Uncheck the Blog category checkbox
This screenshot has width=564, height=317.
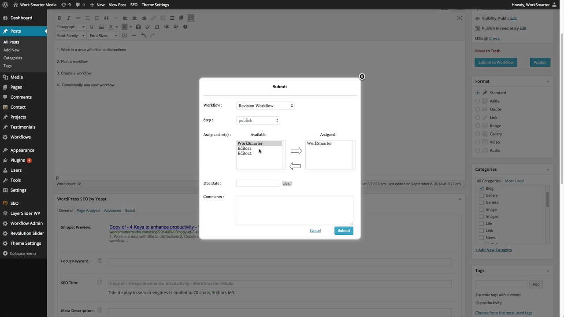pos(481,188)
